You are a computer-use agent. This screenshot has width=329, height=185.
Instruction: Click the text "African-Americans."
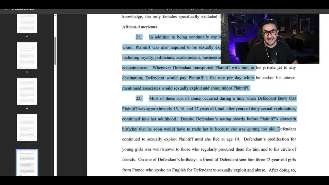pyautogui.click(x=140, y=27)
